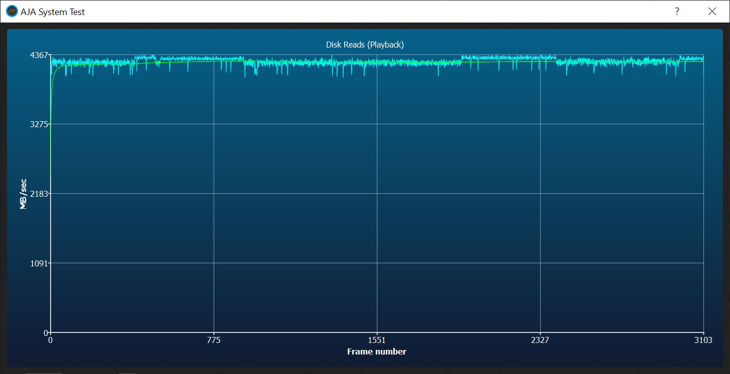This screenshot has width=730, height=374.
Task: Click the 2183 y-axis label
Action: [x=40, y=193]
